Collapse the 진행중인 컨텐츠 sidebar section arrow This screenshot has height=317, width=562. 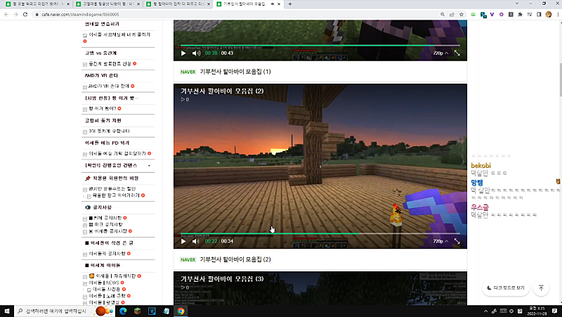pos(149,166)
